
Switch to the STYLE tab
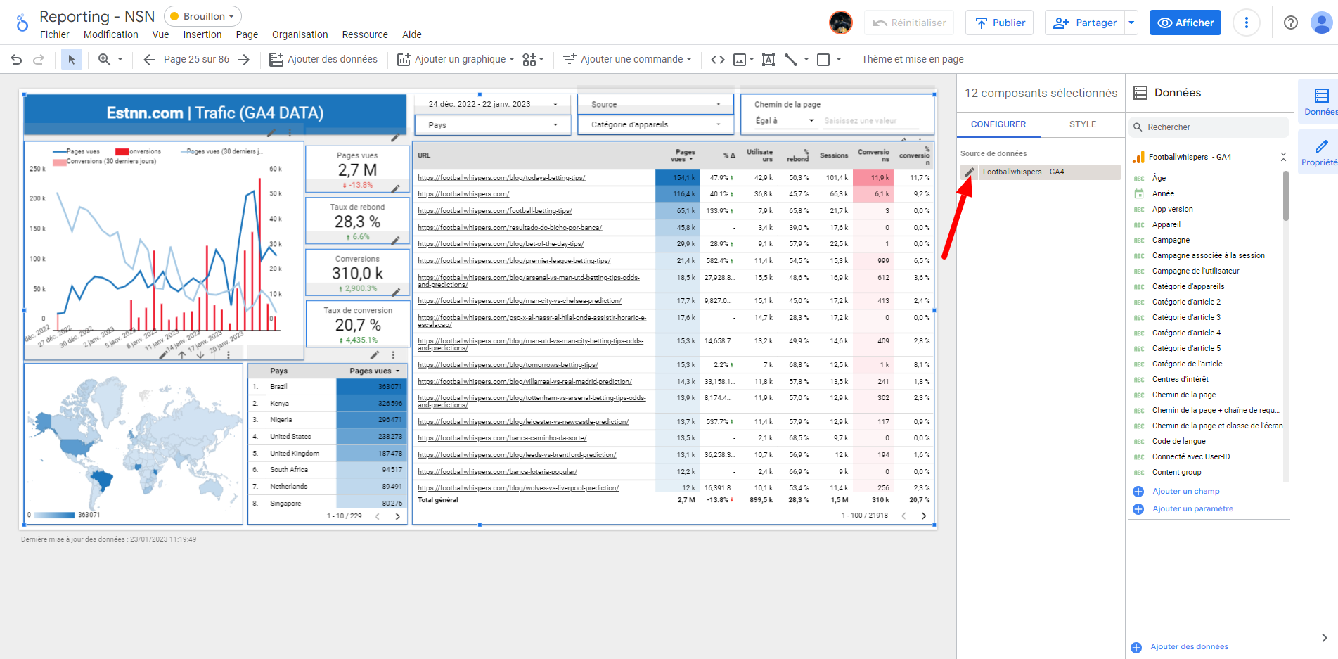[x=1082, y=124]
